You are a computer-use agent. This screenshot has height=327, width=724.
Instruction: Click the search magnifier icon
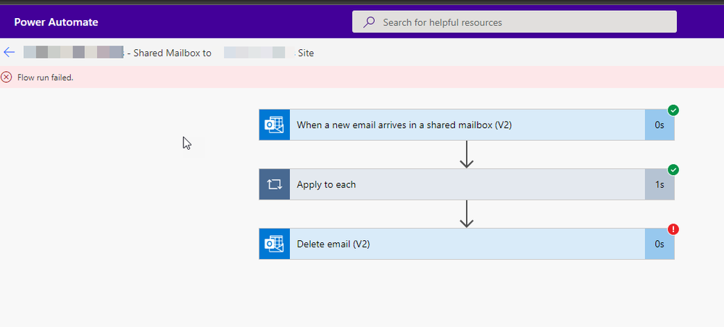pos(369,22)
